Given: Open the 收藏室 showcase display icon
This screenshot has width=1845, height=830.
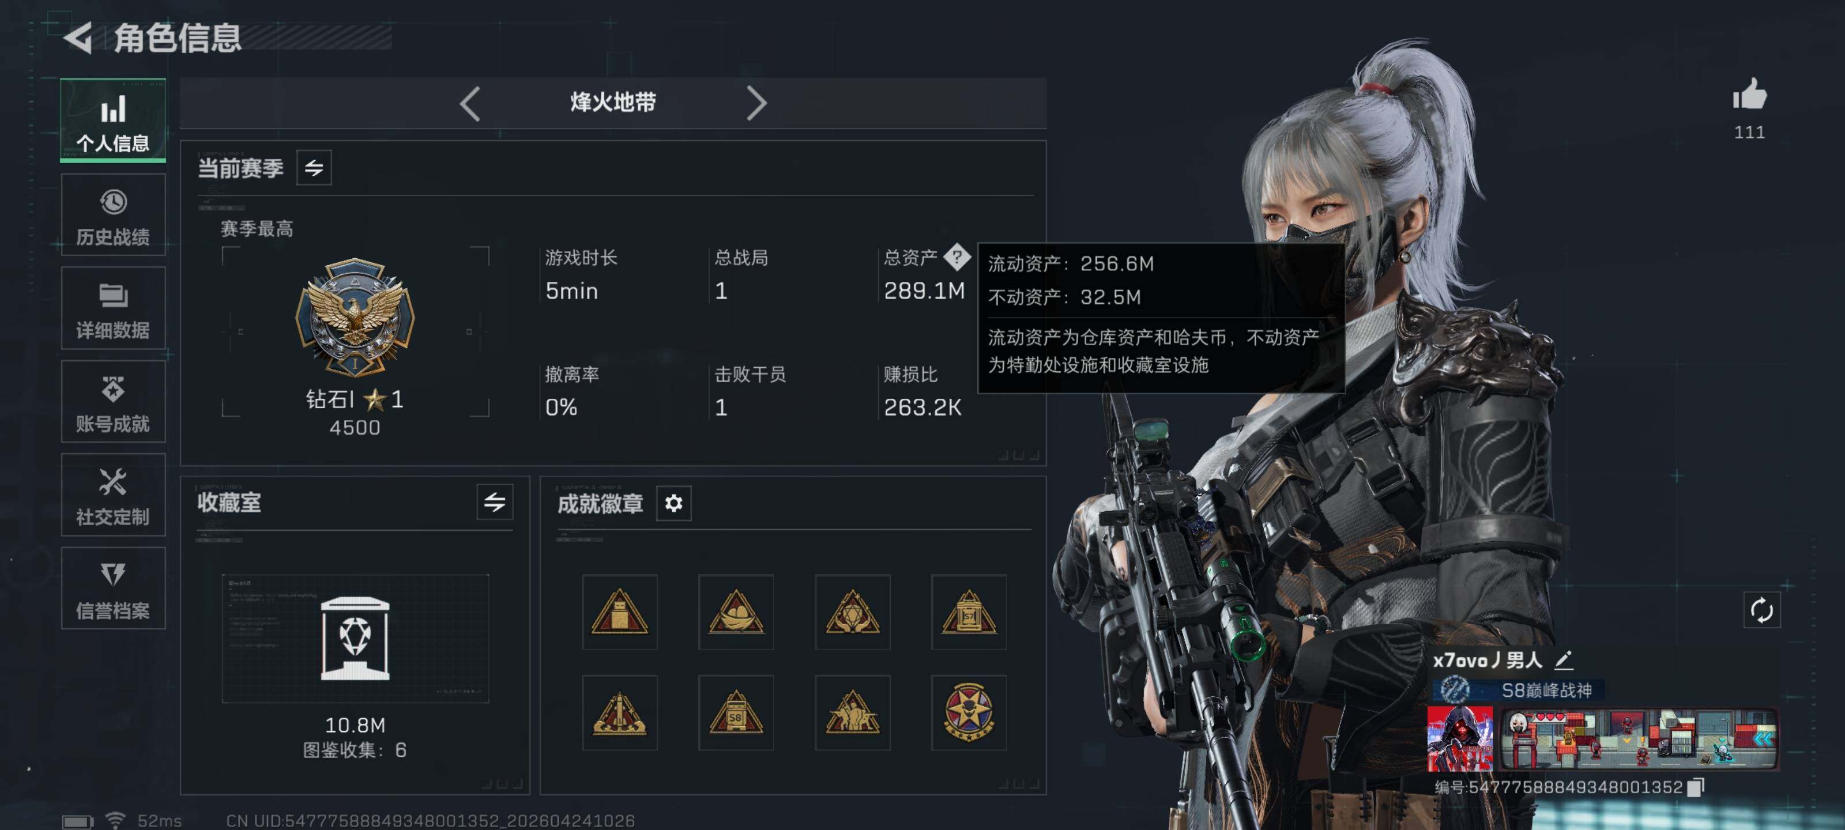Looking at the screenshot, I should (355, 638).
